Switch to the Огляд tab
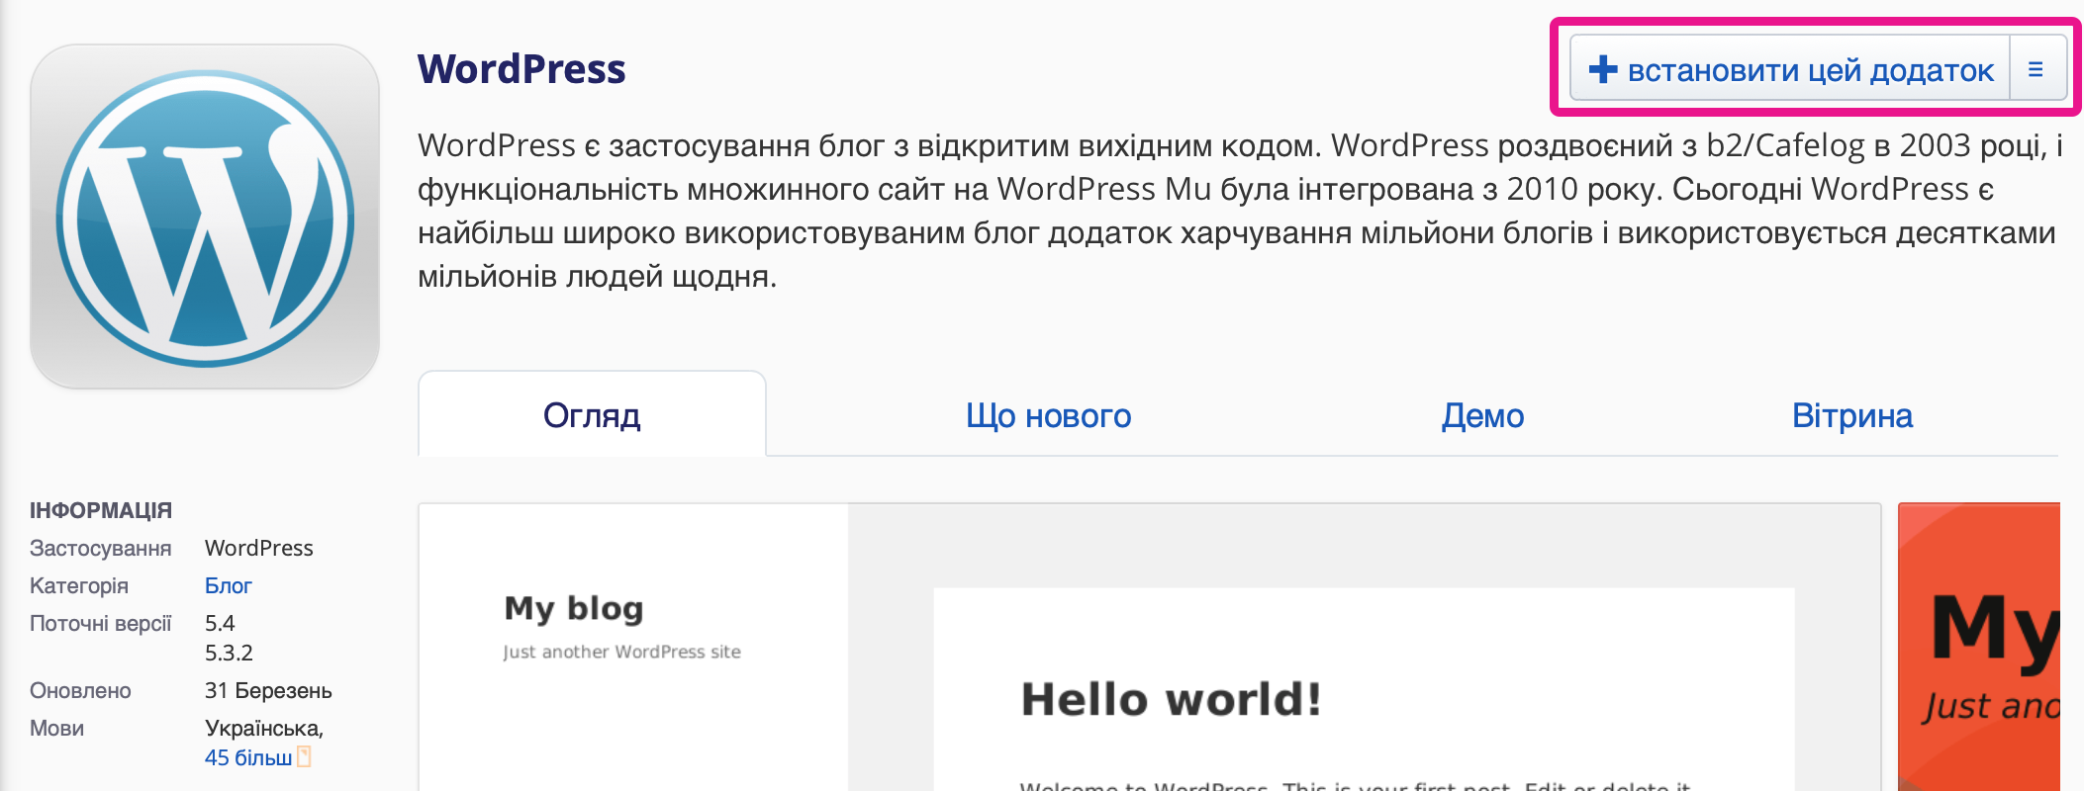Image resolution: width=2084 pixels, height=791 pixels. [592, 415]
